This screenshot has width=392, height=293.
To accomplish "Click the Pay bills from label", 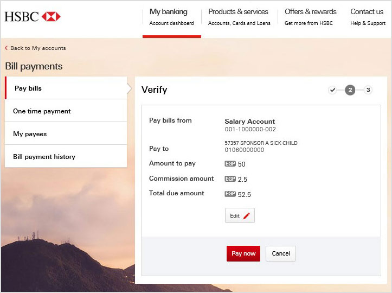I will pos(170,120).
